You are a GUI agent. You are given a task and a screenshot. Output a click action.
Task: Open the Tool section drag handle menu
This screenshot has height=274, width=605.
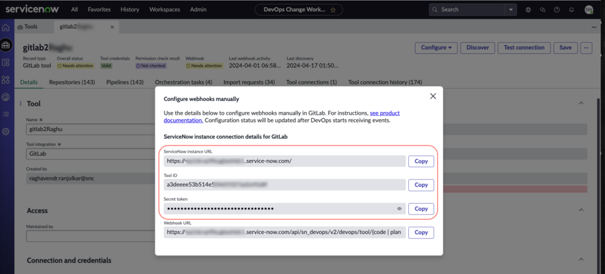(20, 104)
